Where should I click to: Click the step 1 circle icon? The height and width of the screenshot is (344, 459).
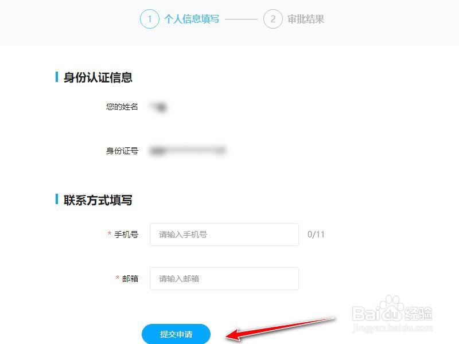150,19
